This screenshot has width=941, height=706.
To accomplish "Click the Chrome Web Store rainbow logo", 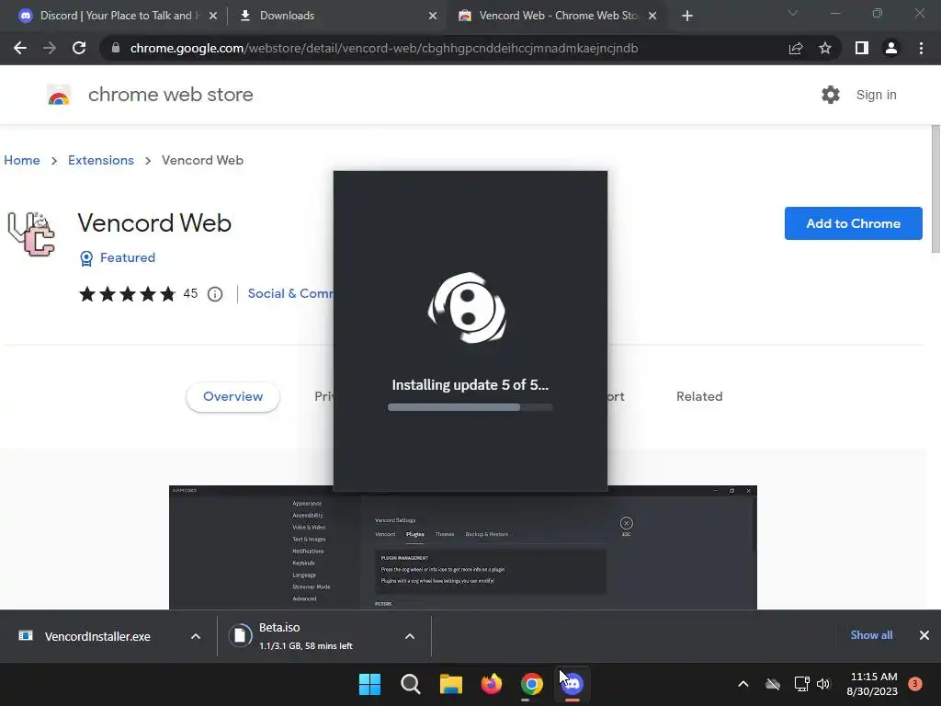I will [59, 95].
